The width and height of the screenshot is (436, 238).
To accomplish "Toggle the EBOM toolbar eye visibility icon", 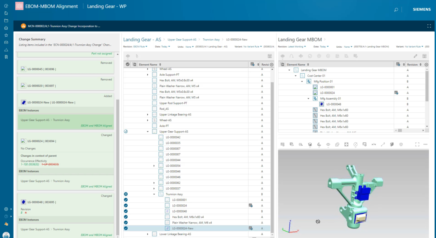I will coord(128,56).
